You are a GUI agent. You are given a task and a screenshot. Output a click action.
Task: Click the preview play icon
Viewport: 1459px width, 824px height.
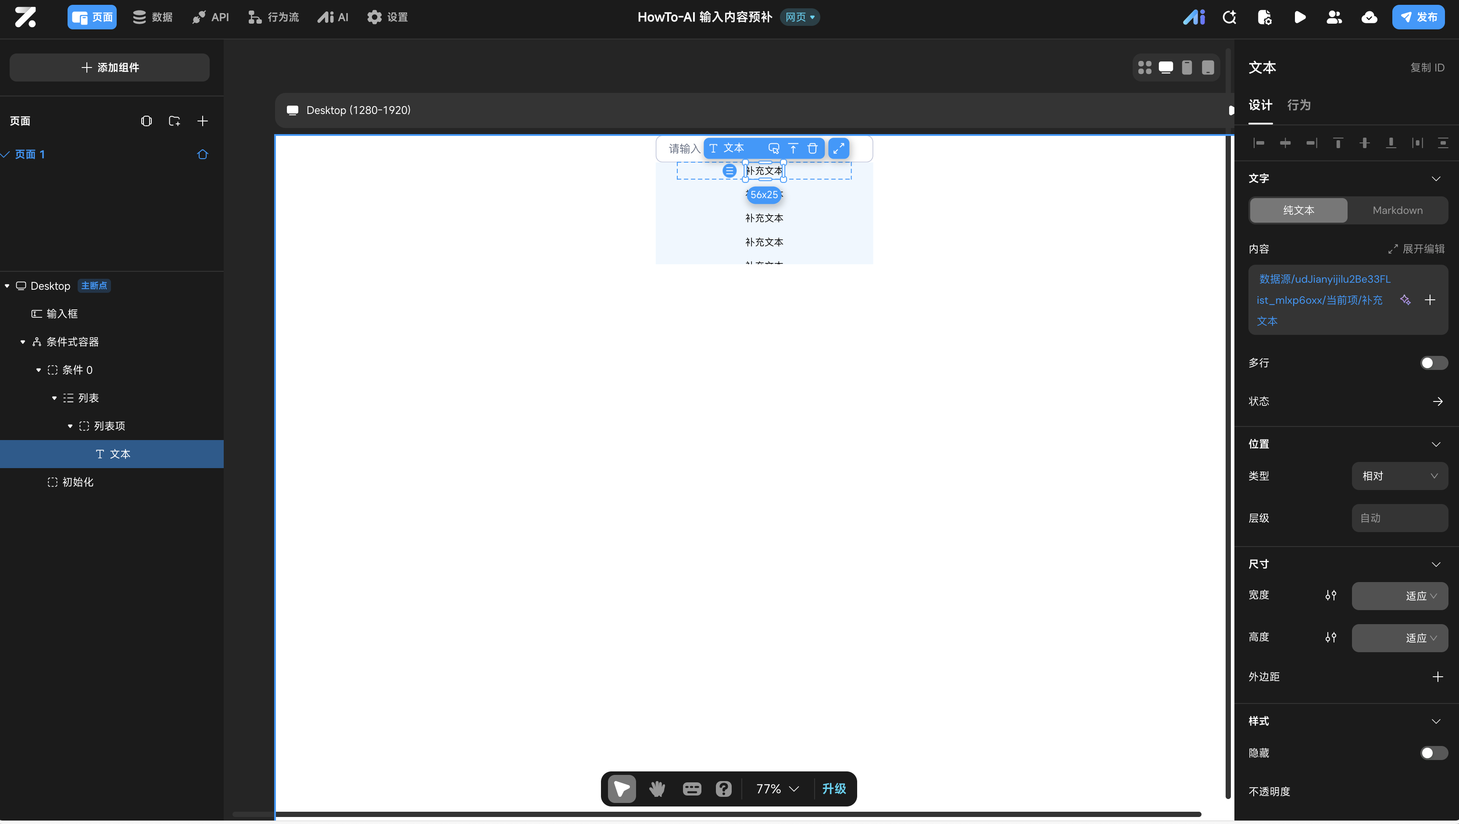pos(1300,17)
